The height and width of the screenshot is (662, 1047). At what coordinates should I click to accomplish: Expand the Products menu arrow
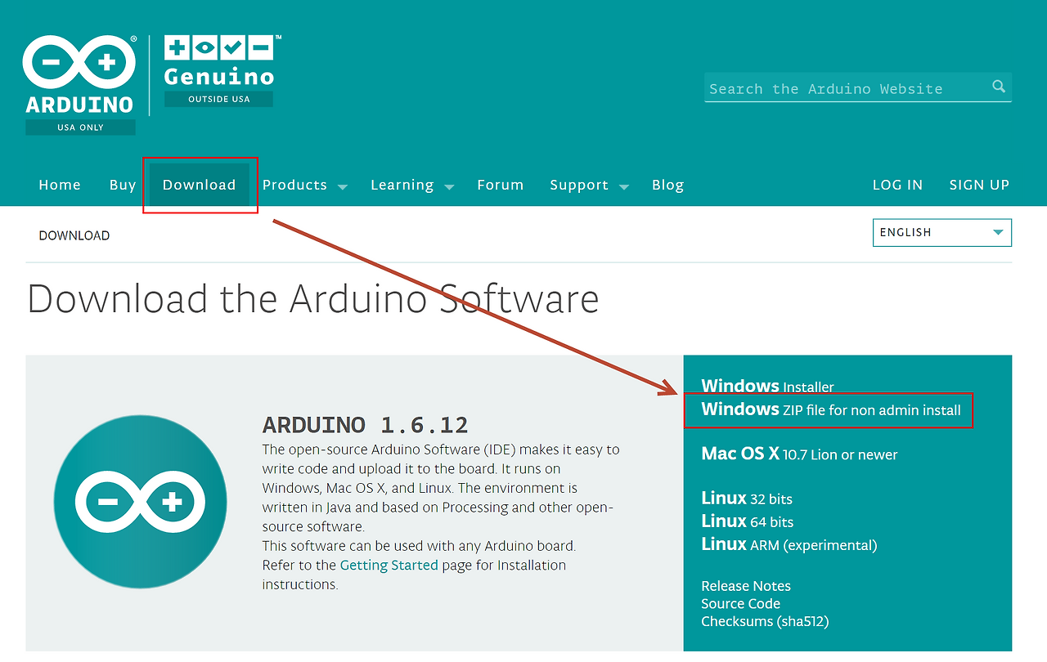(x=343, y=187)
